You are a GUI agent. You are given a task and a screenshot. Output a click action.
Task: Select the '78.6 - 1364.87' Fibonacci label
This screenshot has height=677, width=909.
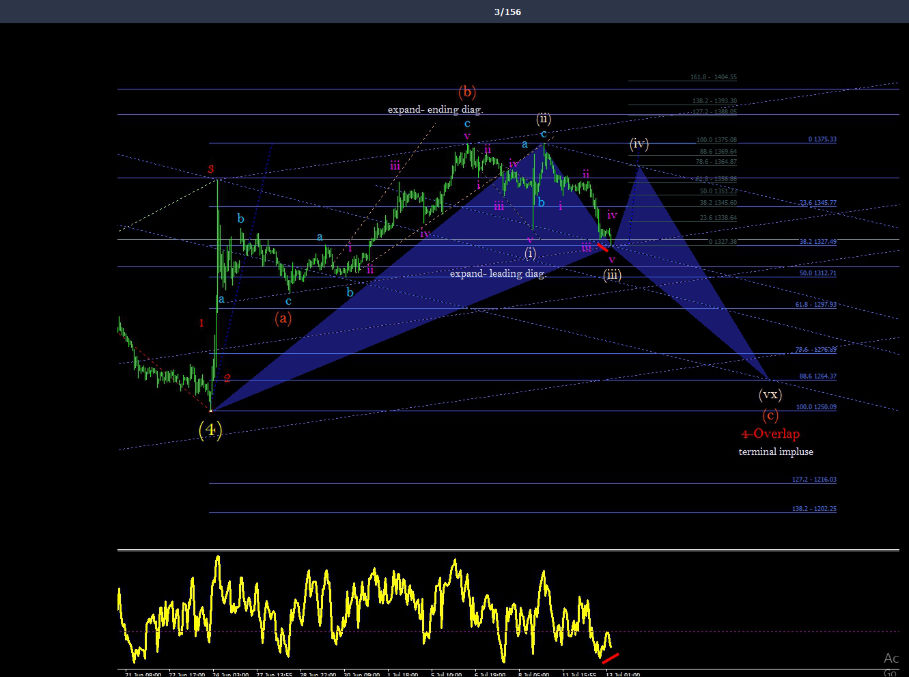tap(716, 162)
